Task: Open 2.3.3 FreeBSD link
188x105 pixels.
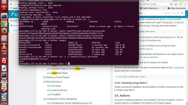Action: click(x=54, y=94)
